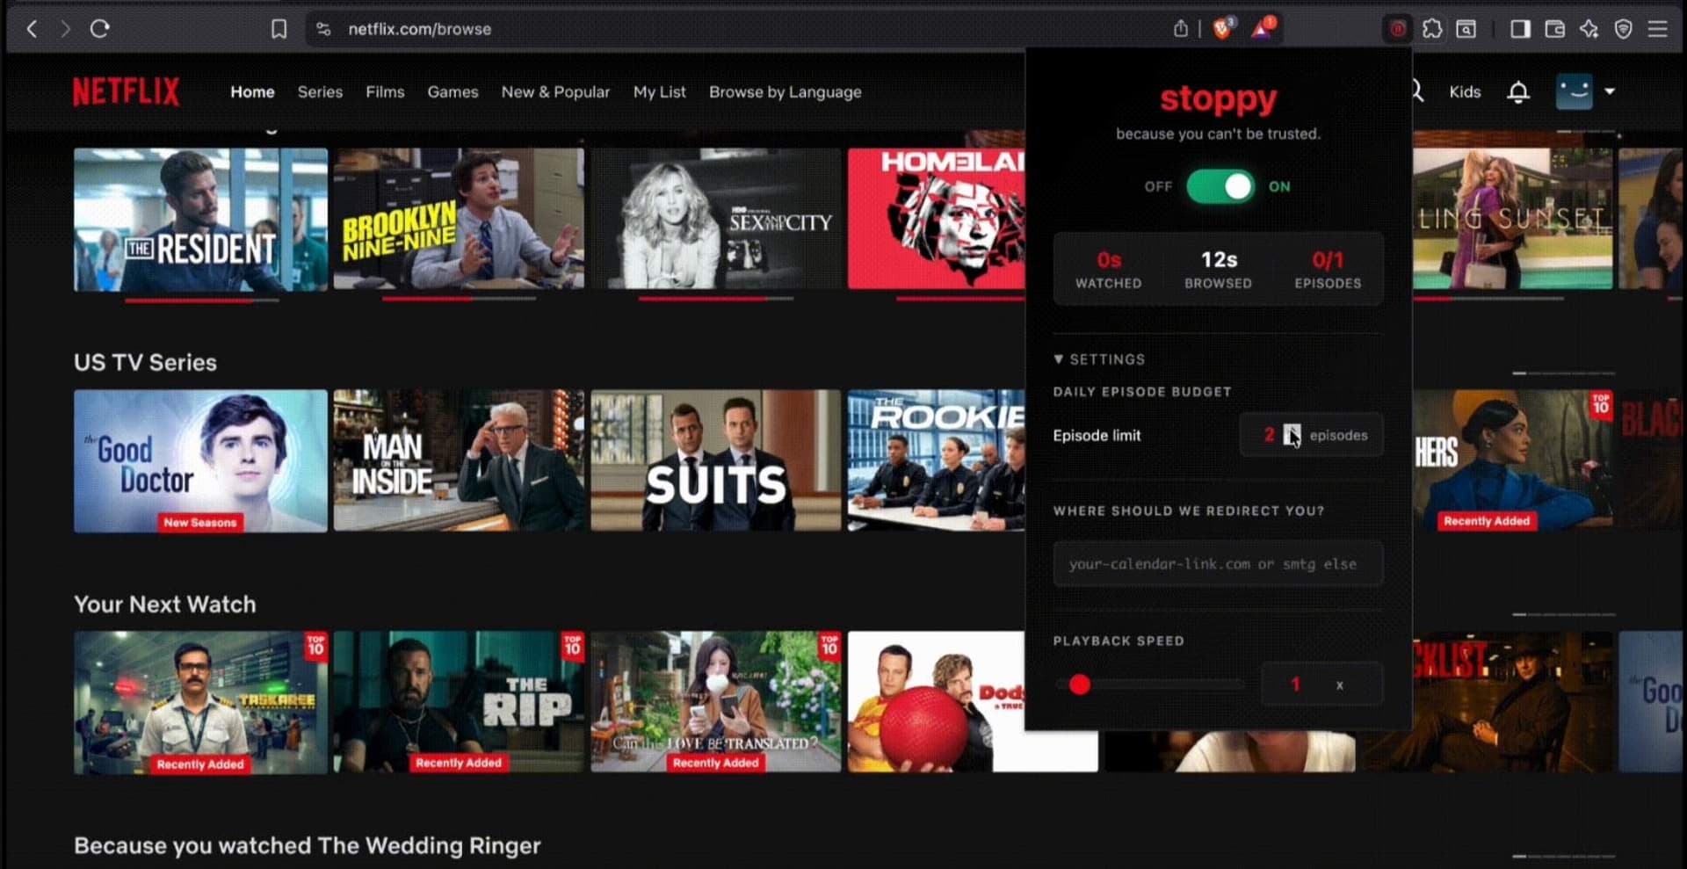Toggle the browser sidebar panel icon

[1520, 29]
